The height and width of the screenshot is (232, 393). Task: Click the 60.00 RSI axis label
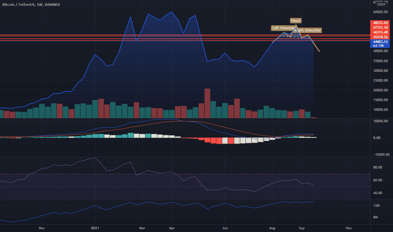point(378,180)
